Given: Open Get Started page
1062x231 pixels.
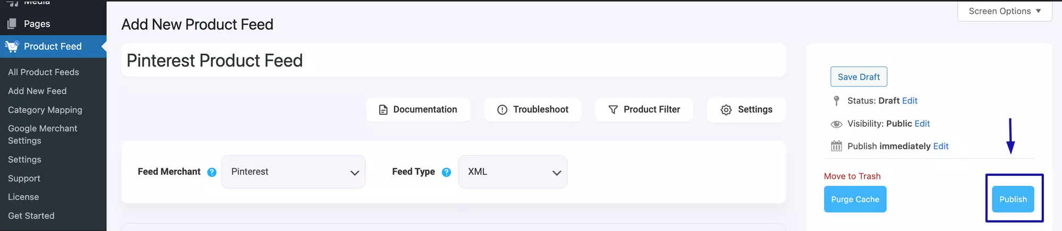Looking at the screenshot, I should coord(31,216).
